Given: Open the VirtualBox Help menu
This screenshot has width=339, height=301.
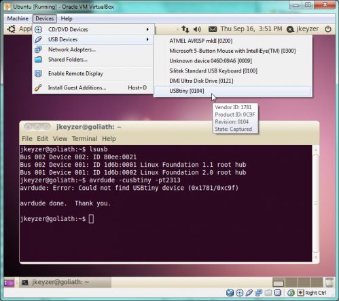Looking at the screenshot, I should pyautogui.click(x=67, y=18).
